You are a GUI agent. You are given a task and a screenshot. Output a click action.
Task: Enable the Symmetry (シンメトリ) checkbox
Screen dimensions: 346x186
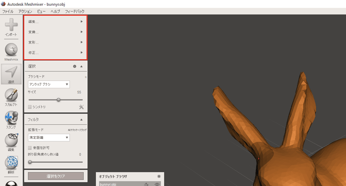pyautogui.click(x=30, y=107)
